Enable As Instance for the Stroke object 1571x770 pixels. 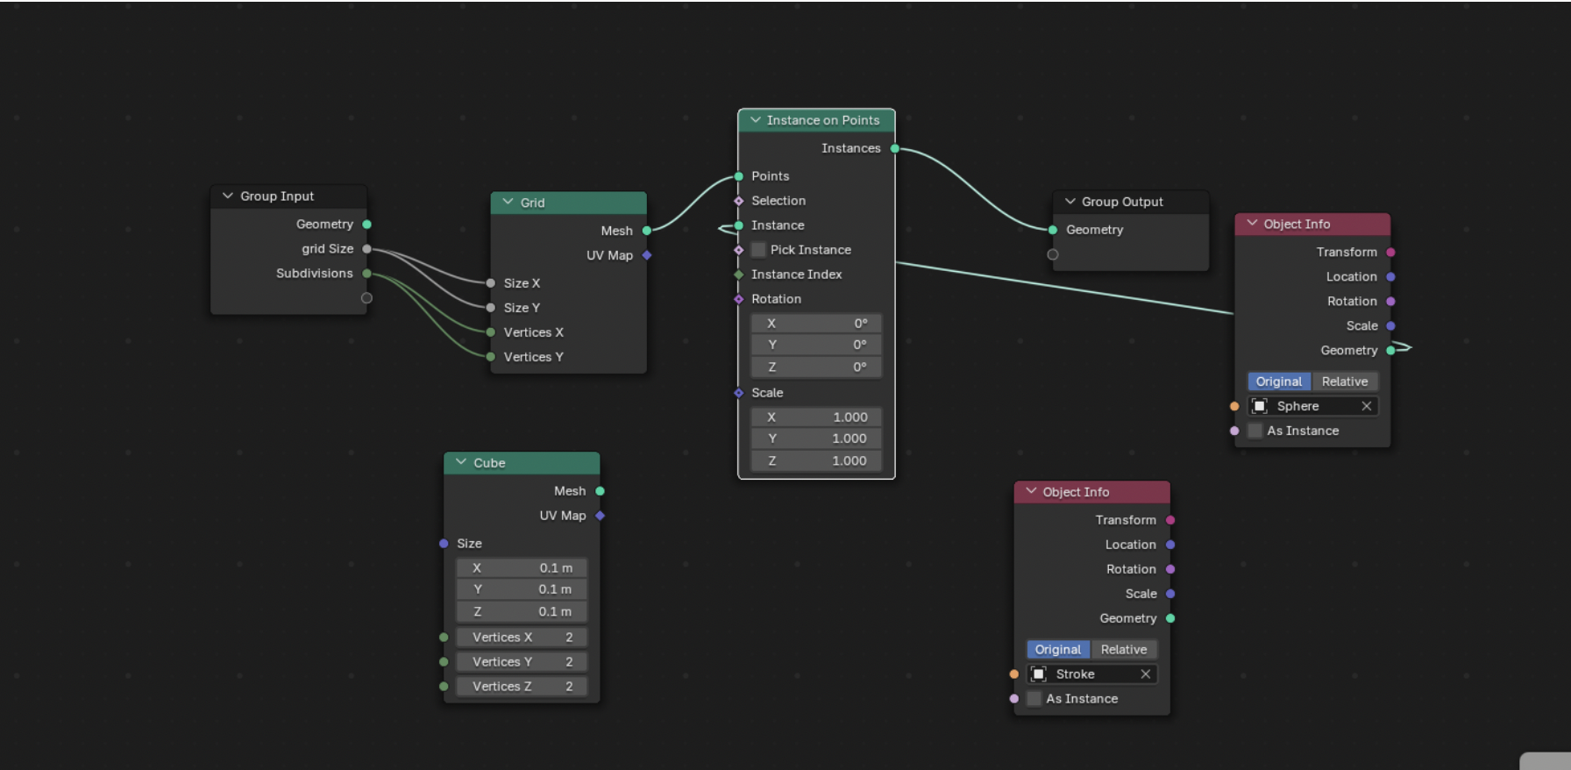[x=1034, y=699]
